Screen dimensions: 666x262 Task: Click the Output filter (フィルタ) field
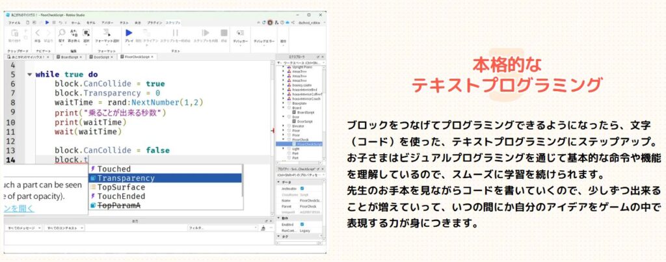(224, 228)
